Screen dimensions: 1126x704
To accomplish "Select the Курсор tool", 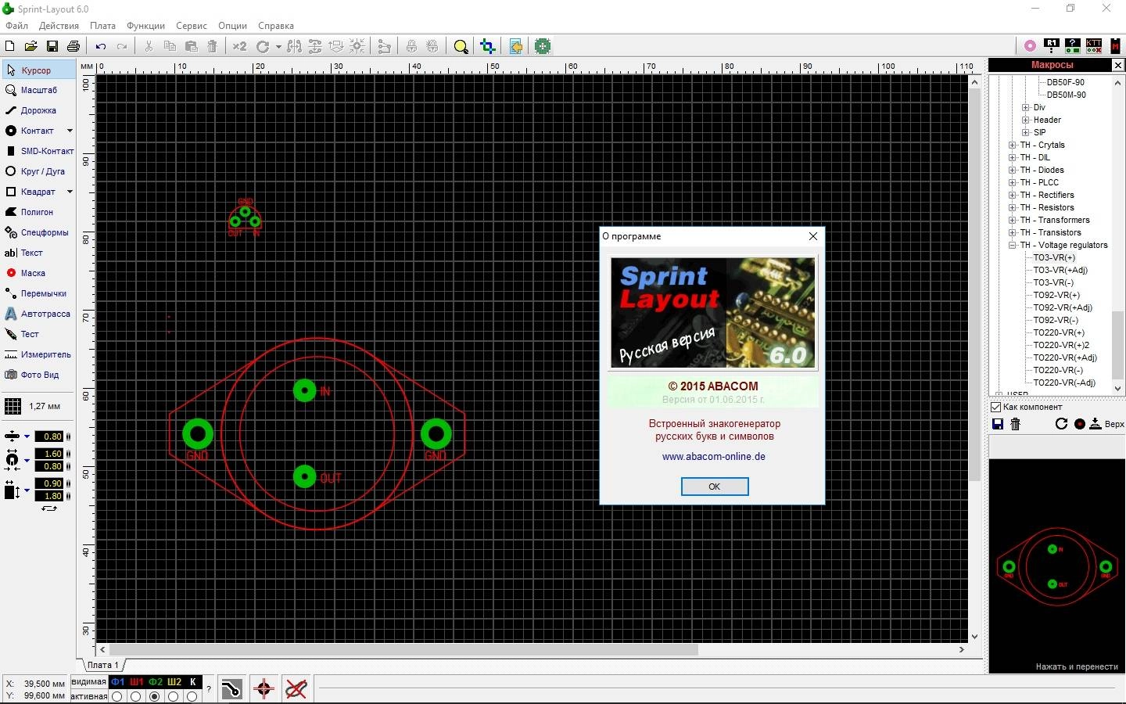I will [39, 70].
